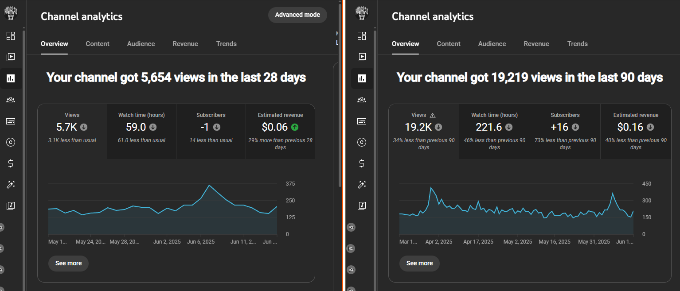Open the Content tab in the 28-day analytics window
Image resolution: width=680 pixels, height=291 pixels.
pyautogui.click(x=98, y=44)
